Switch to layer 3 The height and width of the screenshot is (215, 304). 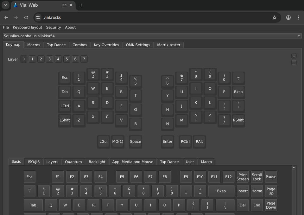pyautogui.click(x=49, y=59)
